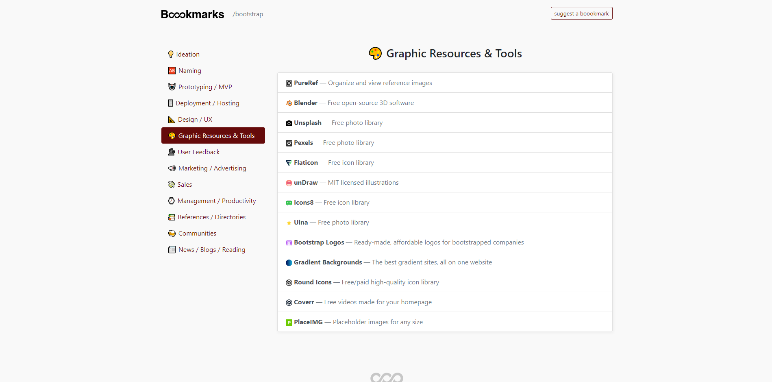The height and width of the screenshot is (382, 772).
Task: Open Marketing / Advertising category
Action: (213, 168)
